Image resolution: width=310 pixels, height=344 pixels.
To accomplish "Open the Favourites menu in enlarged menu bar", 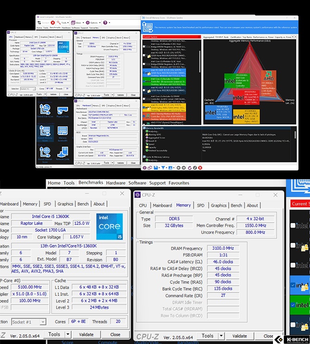I will click(179, 183).
